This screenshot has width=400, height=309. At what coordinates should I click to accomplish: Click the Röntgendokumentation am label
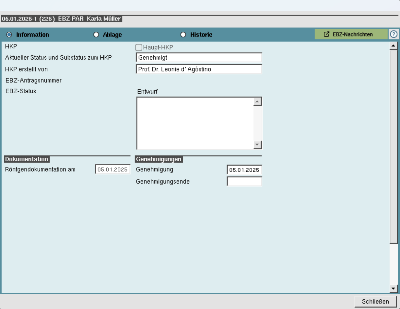point(40,169)
